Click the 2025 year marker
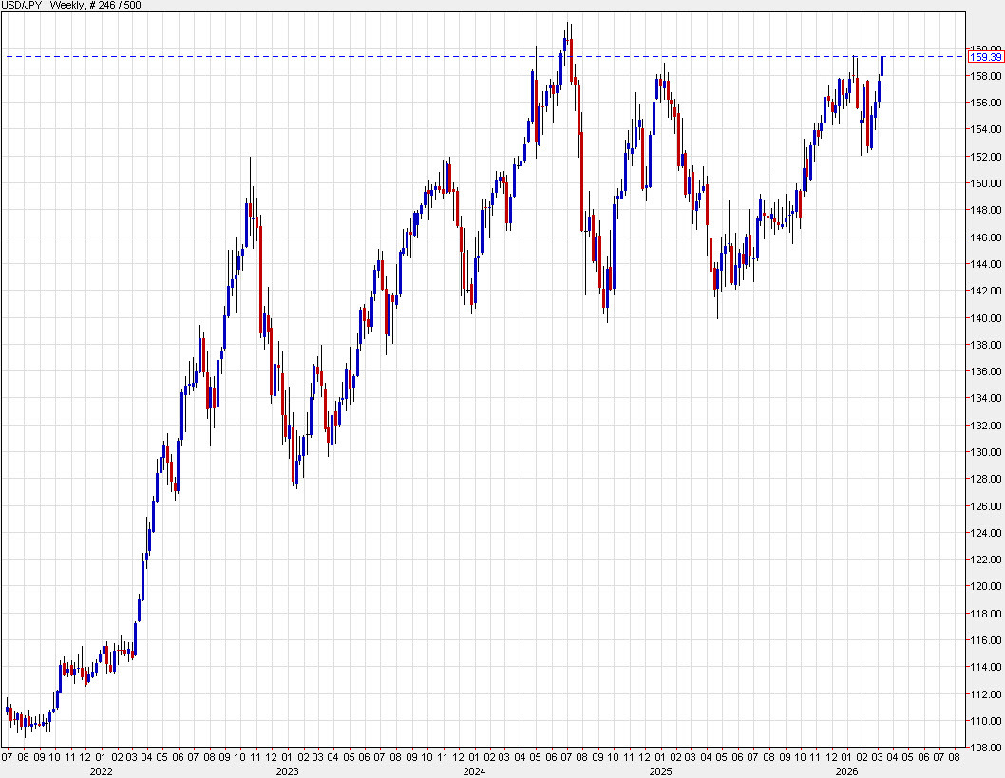Viewport: 1005px width, 778px height. tap(657, 772)
